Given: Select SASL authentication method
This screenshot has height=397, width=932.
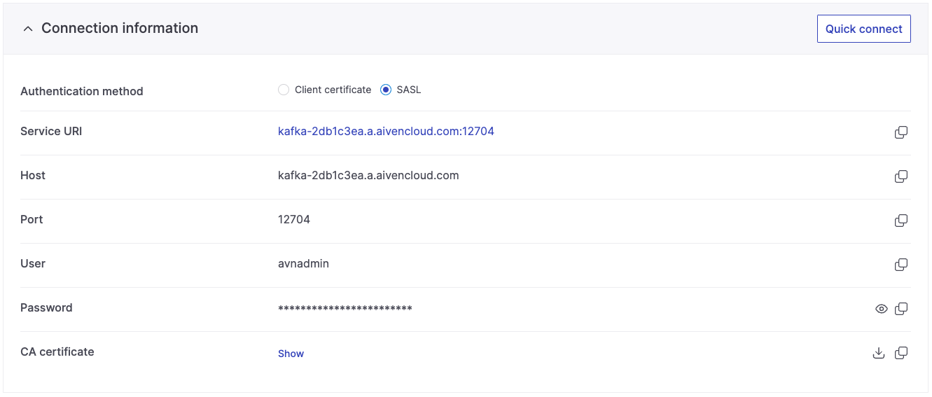Looking at the screenshot, I should coord(386,90).
